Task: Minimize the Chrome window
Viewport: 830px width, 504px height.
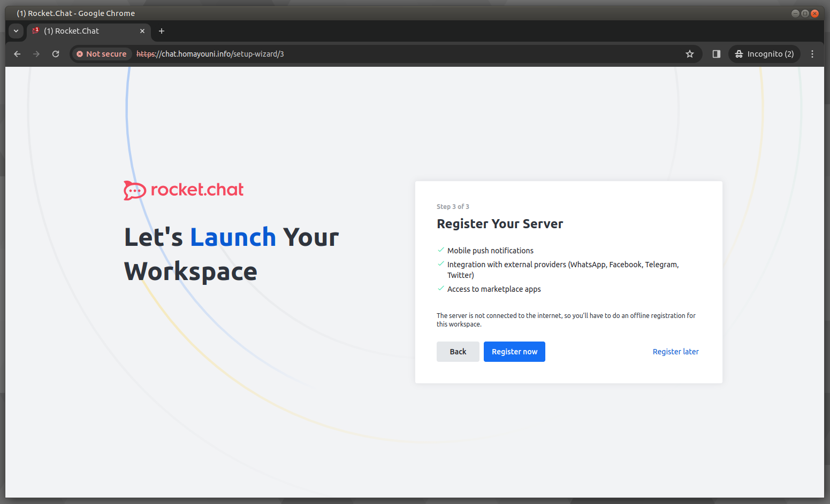Action: point(795,13)
